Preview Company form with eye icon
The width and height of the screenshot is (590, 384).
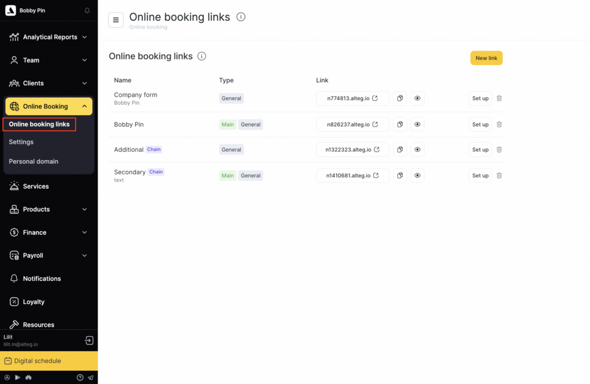click(417, 98)
